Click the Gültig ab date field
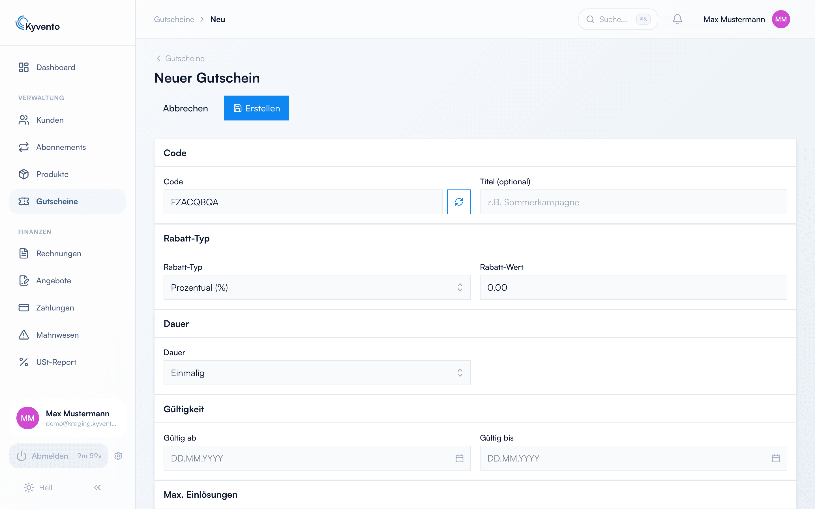The width and height of the screenshot is (815, 509). click(x=317, y=458)
